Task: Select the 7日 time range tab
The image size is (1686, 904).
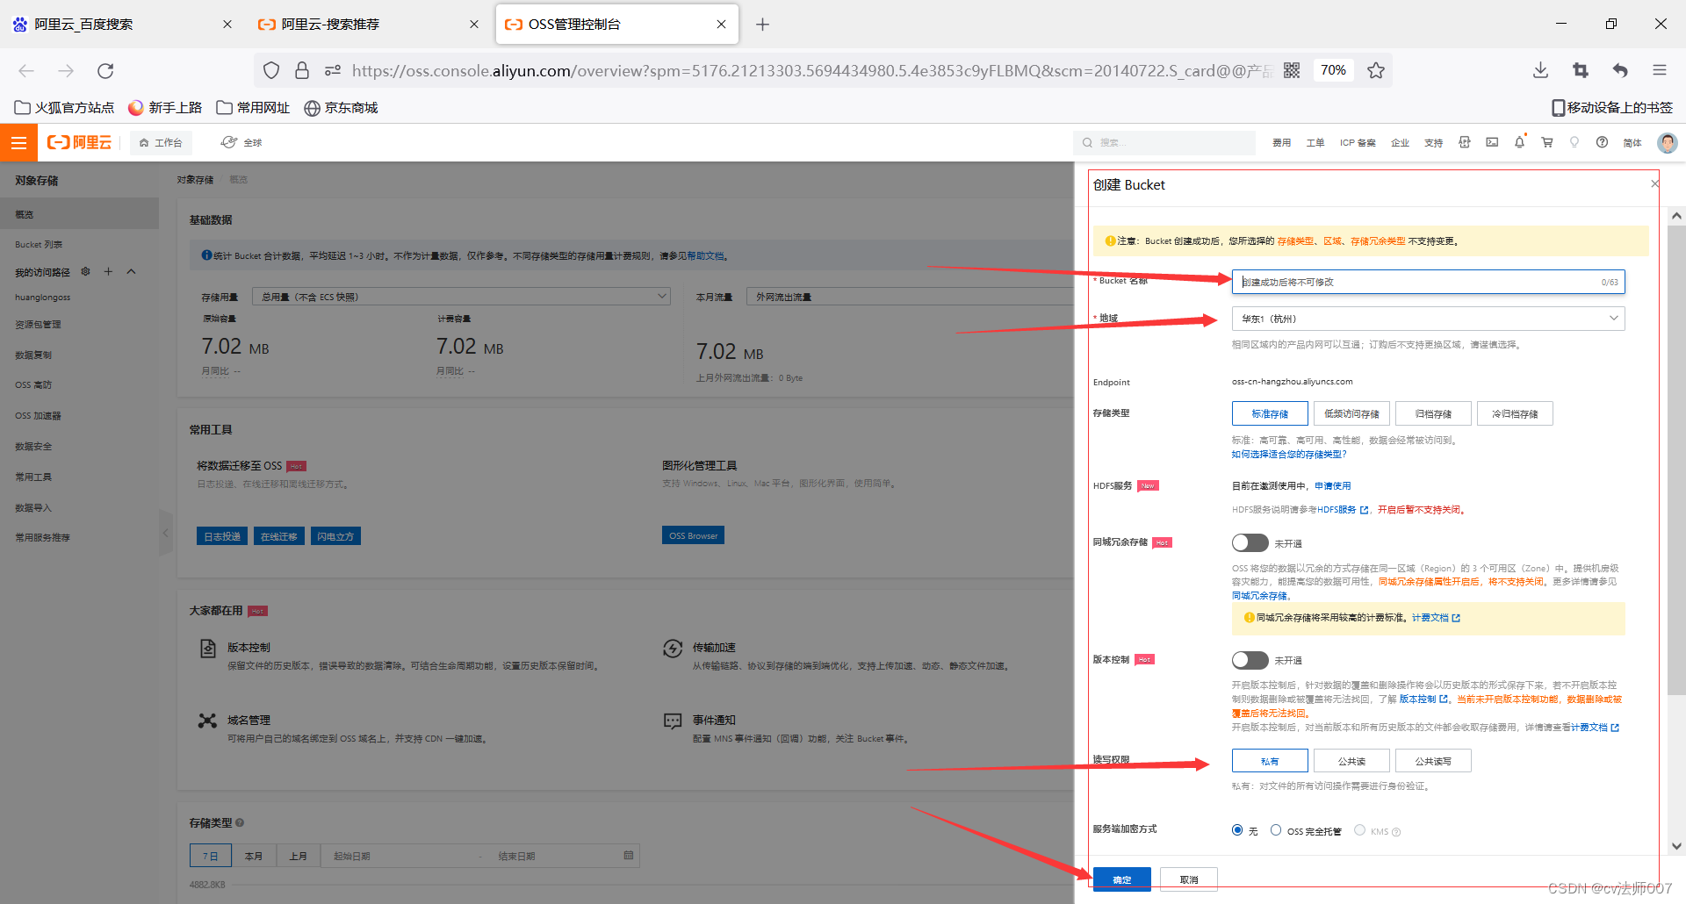Action: pos(211,856)
